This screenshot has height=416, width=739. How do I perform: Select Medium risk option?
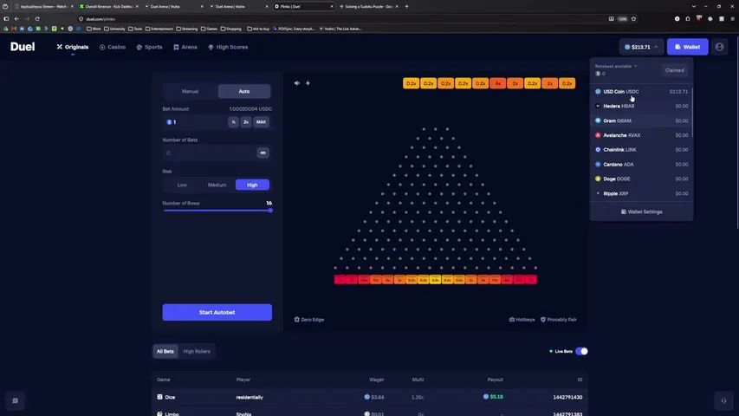click(x=217, y=185)
